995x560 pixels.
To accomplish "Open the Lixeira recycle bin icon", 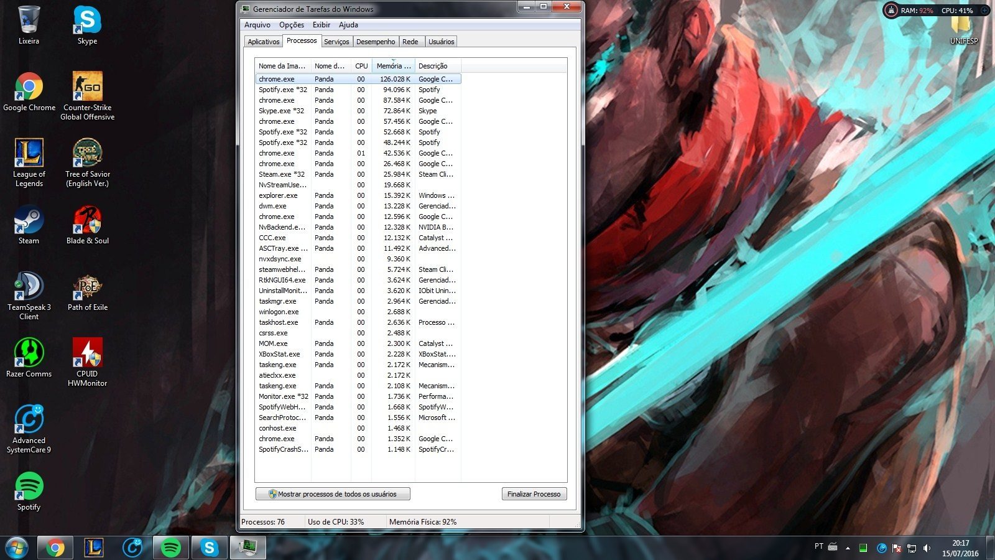I will point(29,25).
